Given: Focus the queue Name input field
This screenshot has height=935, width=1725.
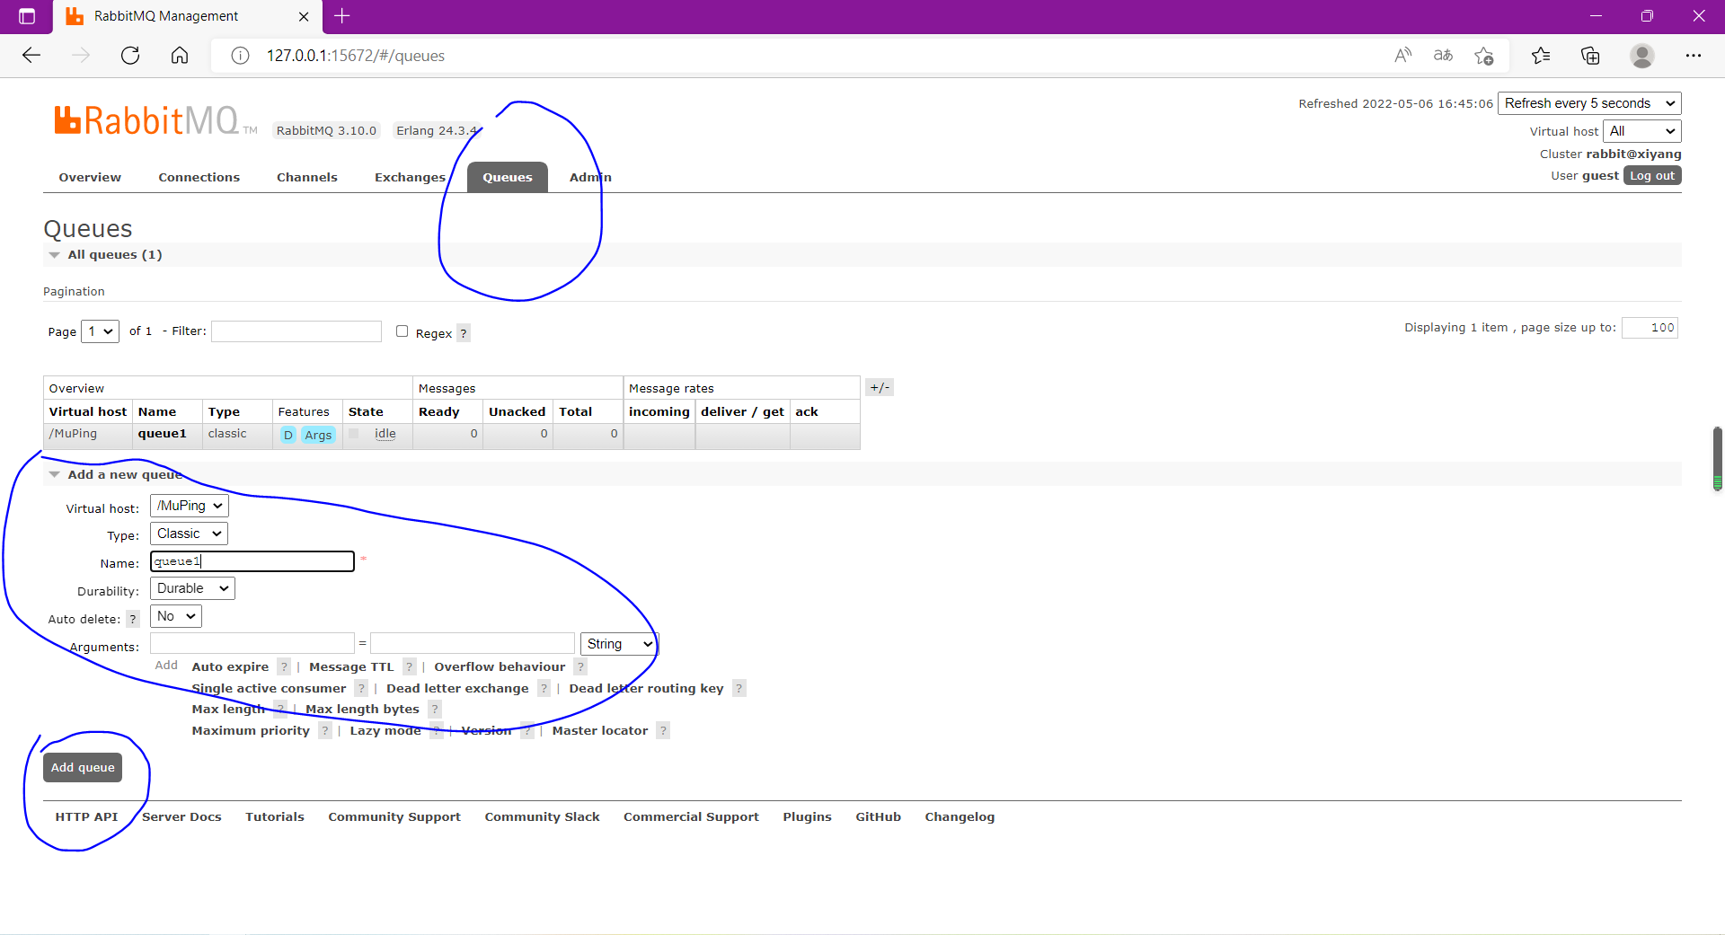Looking at the screenshot, I should pos(252,561).
